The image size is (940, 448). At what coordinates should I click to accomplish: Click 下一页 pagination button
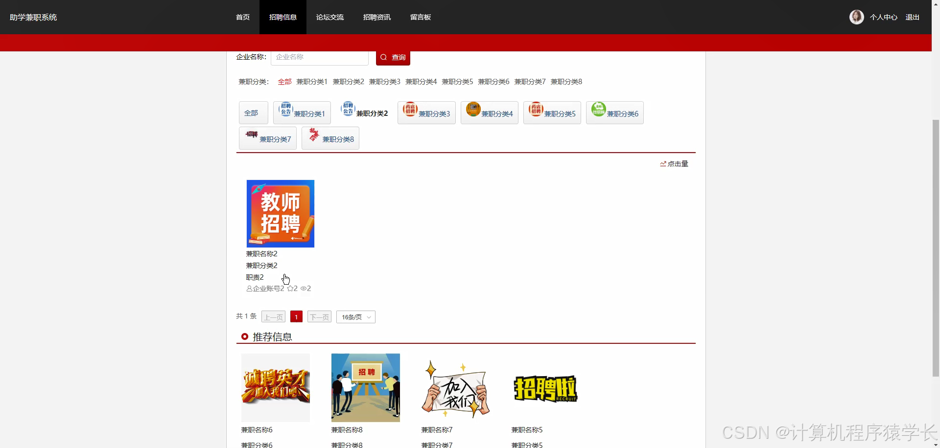(x=319, y=317)
